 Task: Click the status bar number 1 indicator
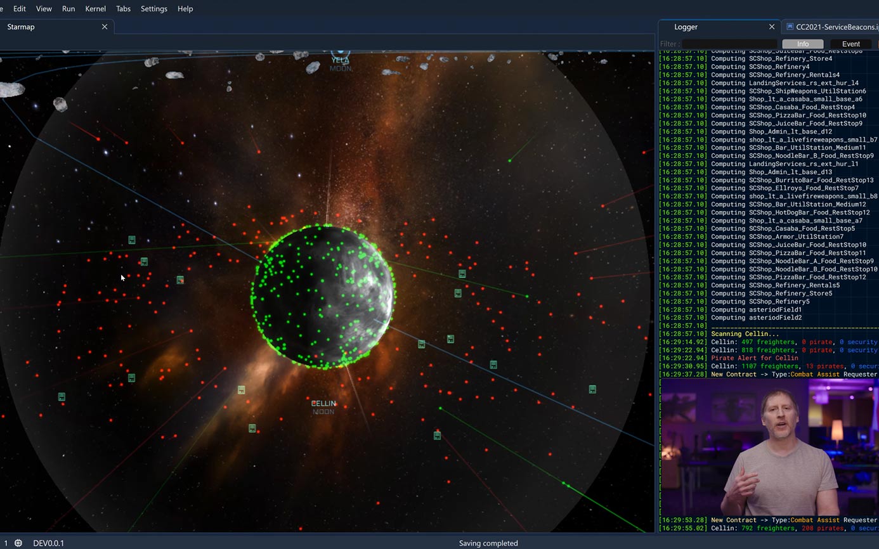pos(6,543)
